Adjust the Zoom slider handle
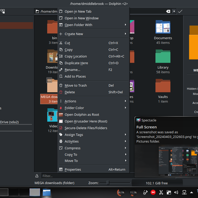 [x=108, y=183]
